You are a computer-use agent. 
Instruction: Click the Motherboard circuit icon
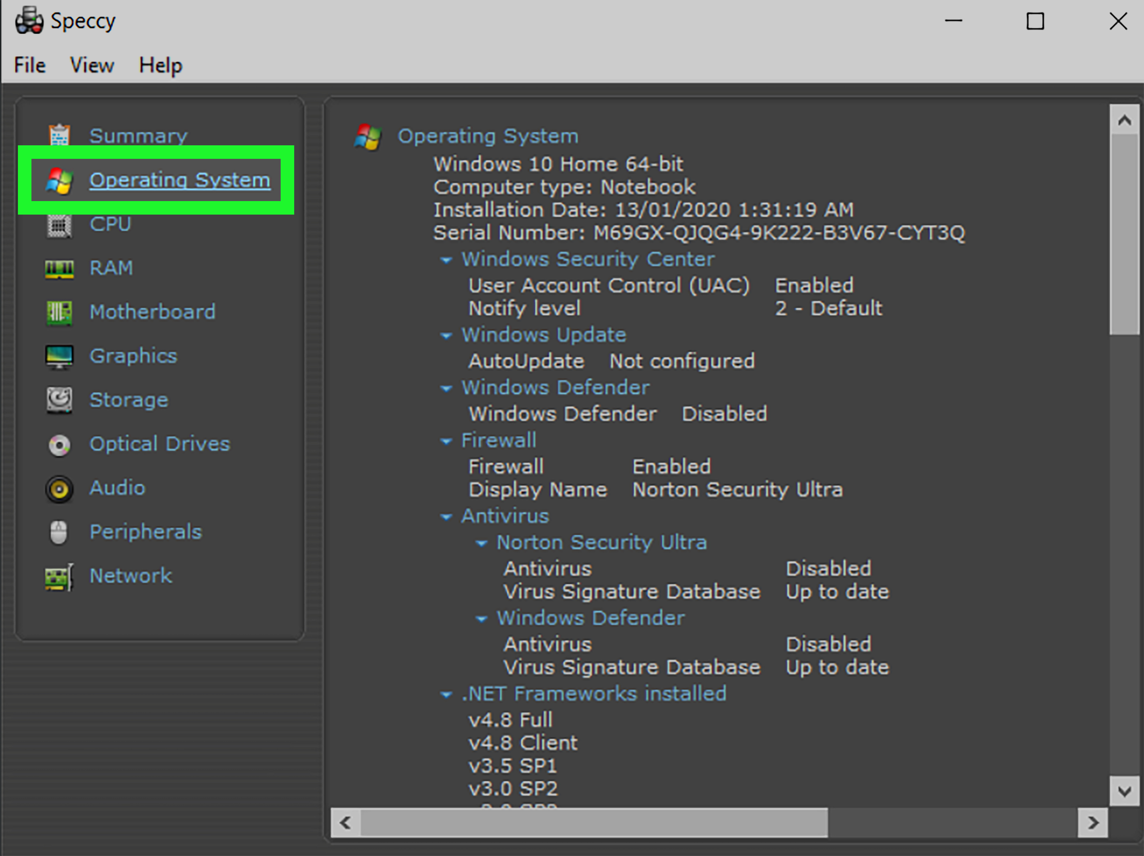(x=60, y=313)
